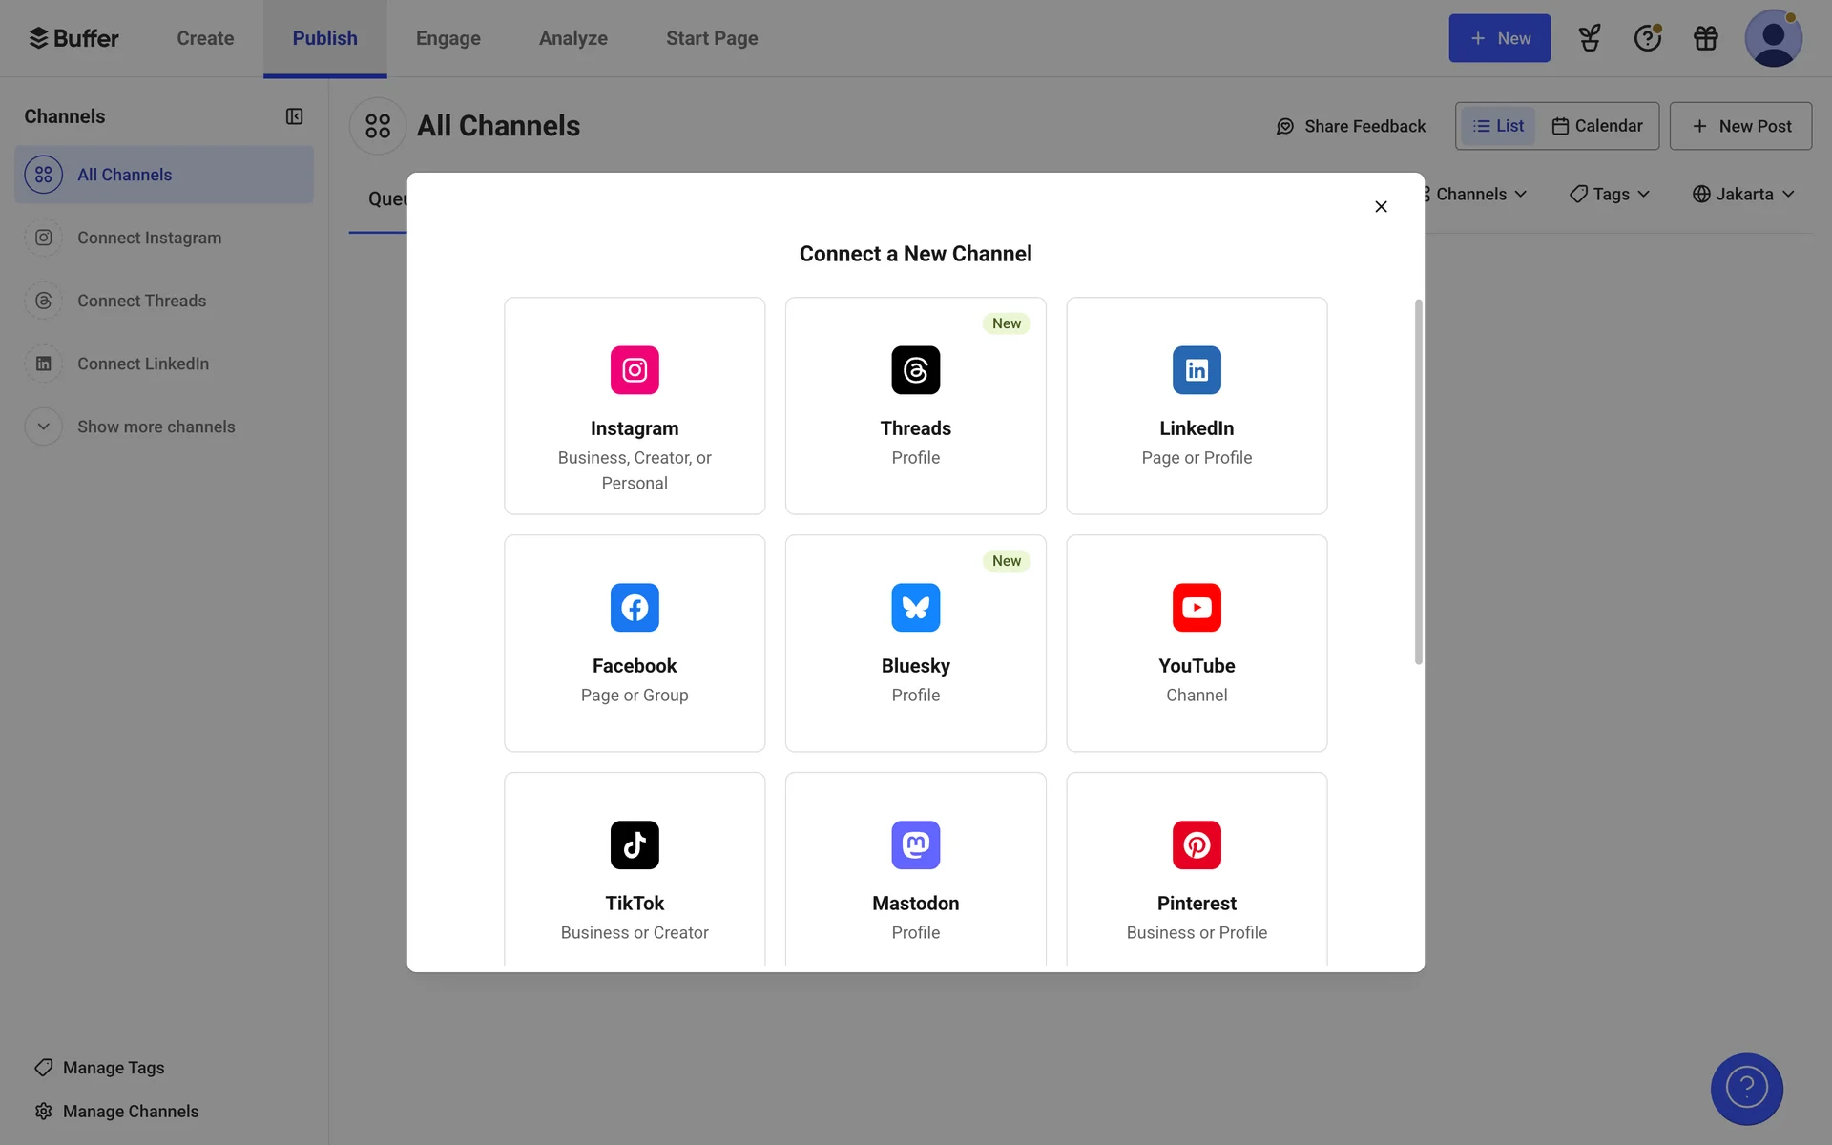Viewport: 1832px width, 1145px height.
Task: Click the YouTube channel icon
Action: pyautogui.click(x=1197, y=607)
